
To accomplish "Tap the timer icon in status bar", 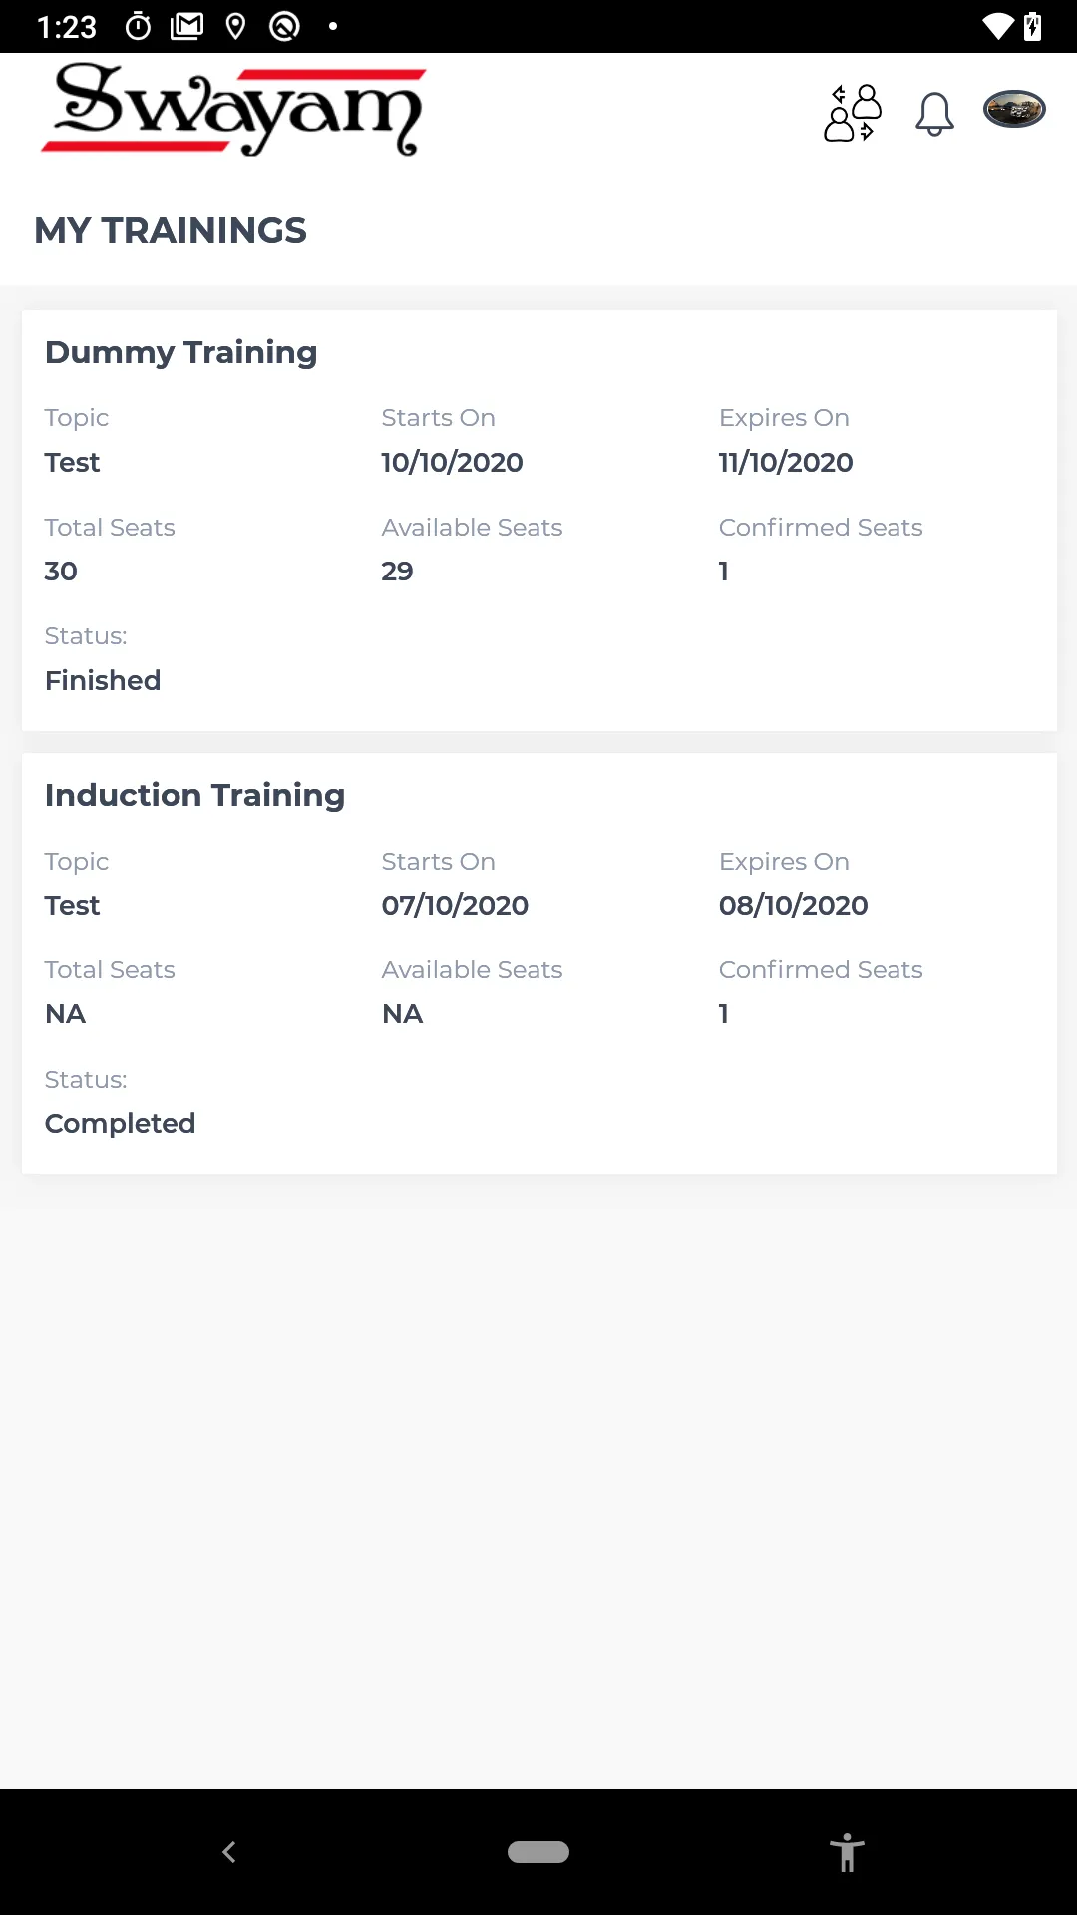I will coord(139,26).
